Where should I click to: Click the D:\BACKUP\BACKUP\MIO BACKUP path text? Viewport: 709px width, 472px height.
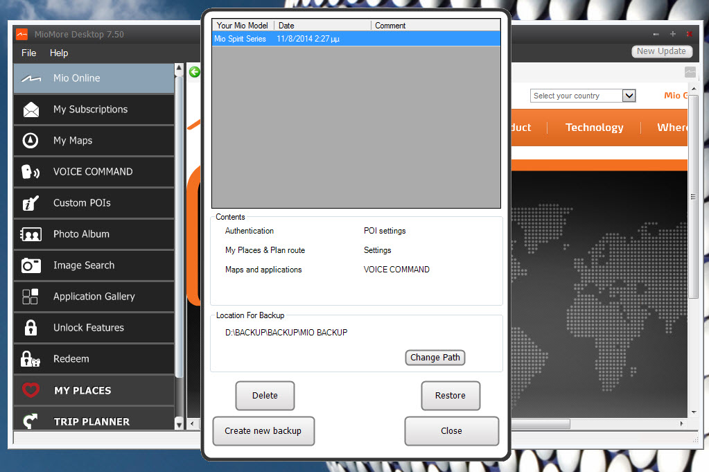pyautogui.click(x=286, y=332)
